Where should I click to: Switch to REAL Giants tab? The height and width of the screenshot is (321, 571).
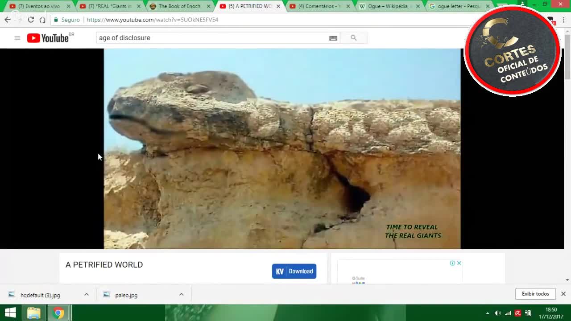108,6
